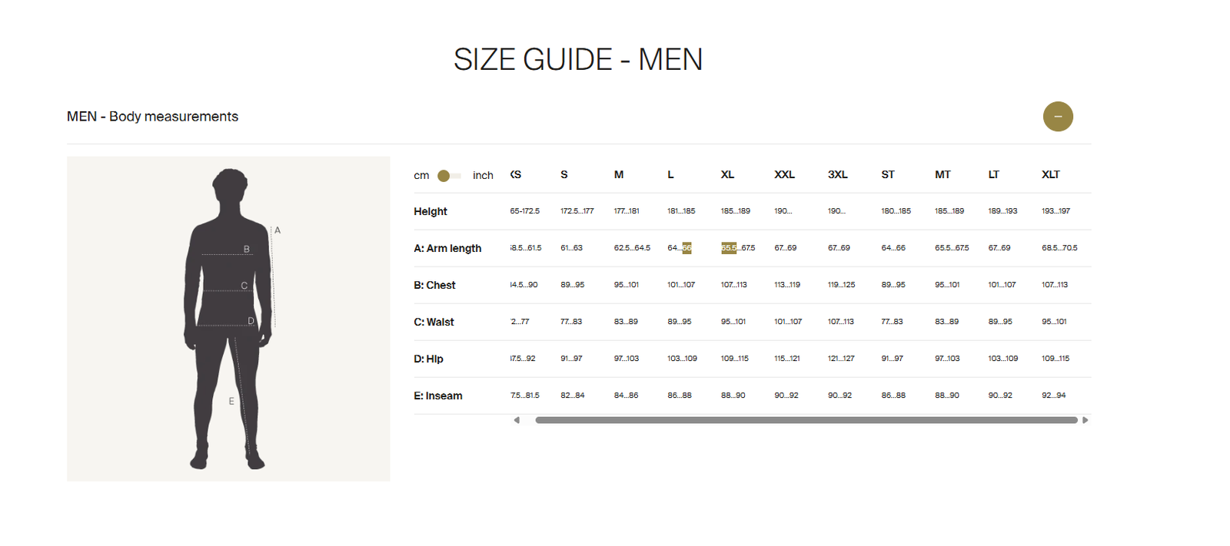Viewport: 1230px width, 546px height.
Task: Click the table's right scroll arrow
Action: pos(1085,420)
